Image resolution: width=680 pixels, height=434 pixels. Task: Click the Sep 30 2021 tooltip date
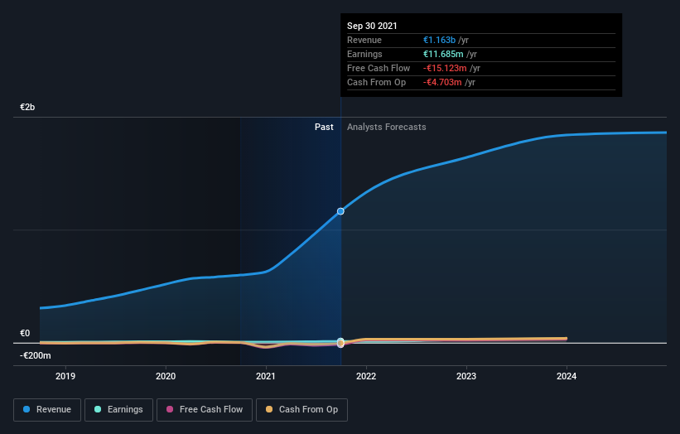tap(372, 26)
